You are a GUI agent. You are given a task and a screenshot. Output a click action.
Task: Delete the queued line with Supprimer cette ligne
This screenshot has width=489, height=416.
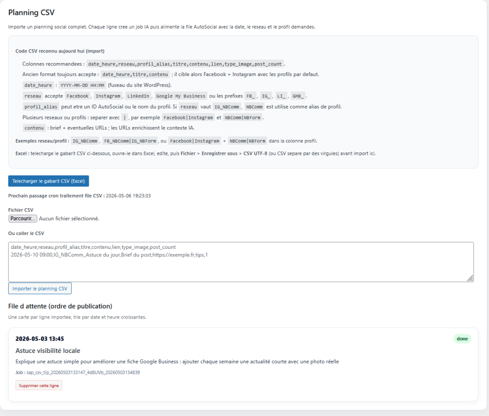tap(39, 385)
